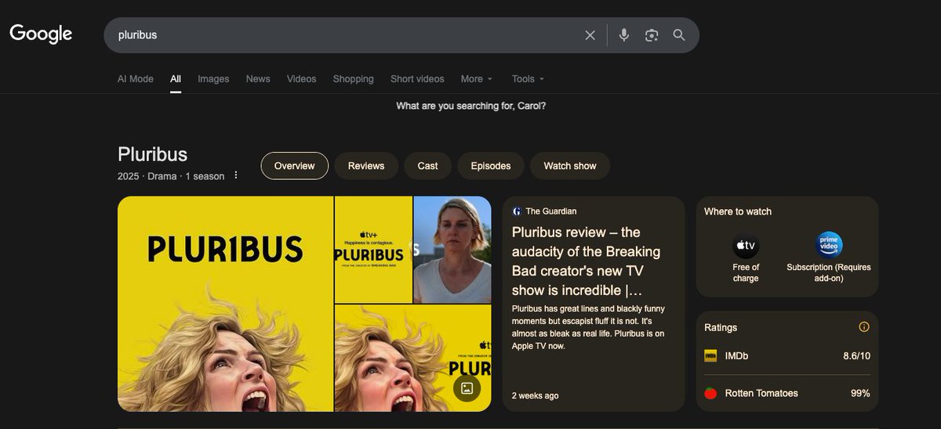Click The Guardian source name
This screenshot has height=429, width=941.
click(551, 211)
